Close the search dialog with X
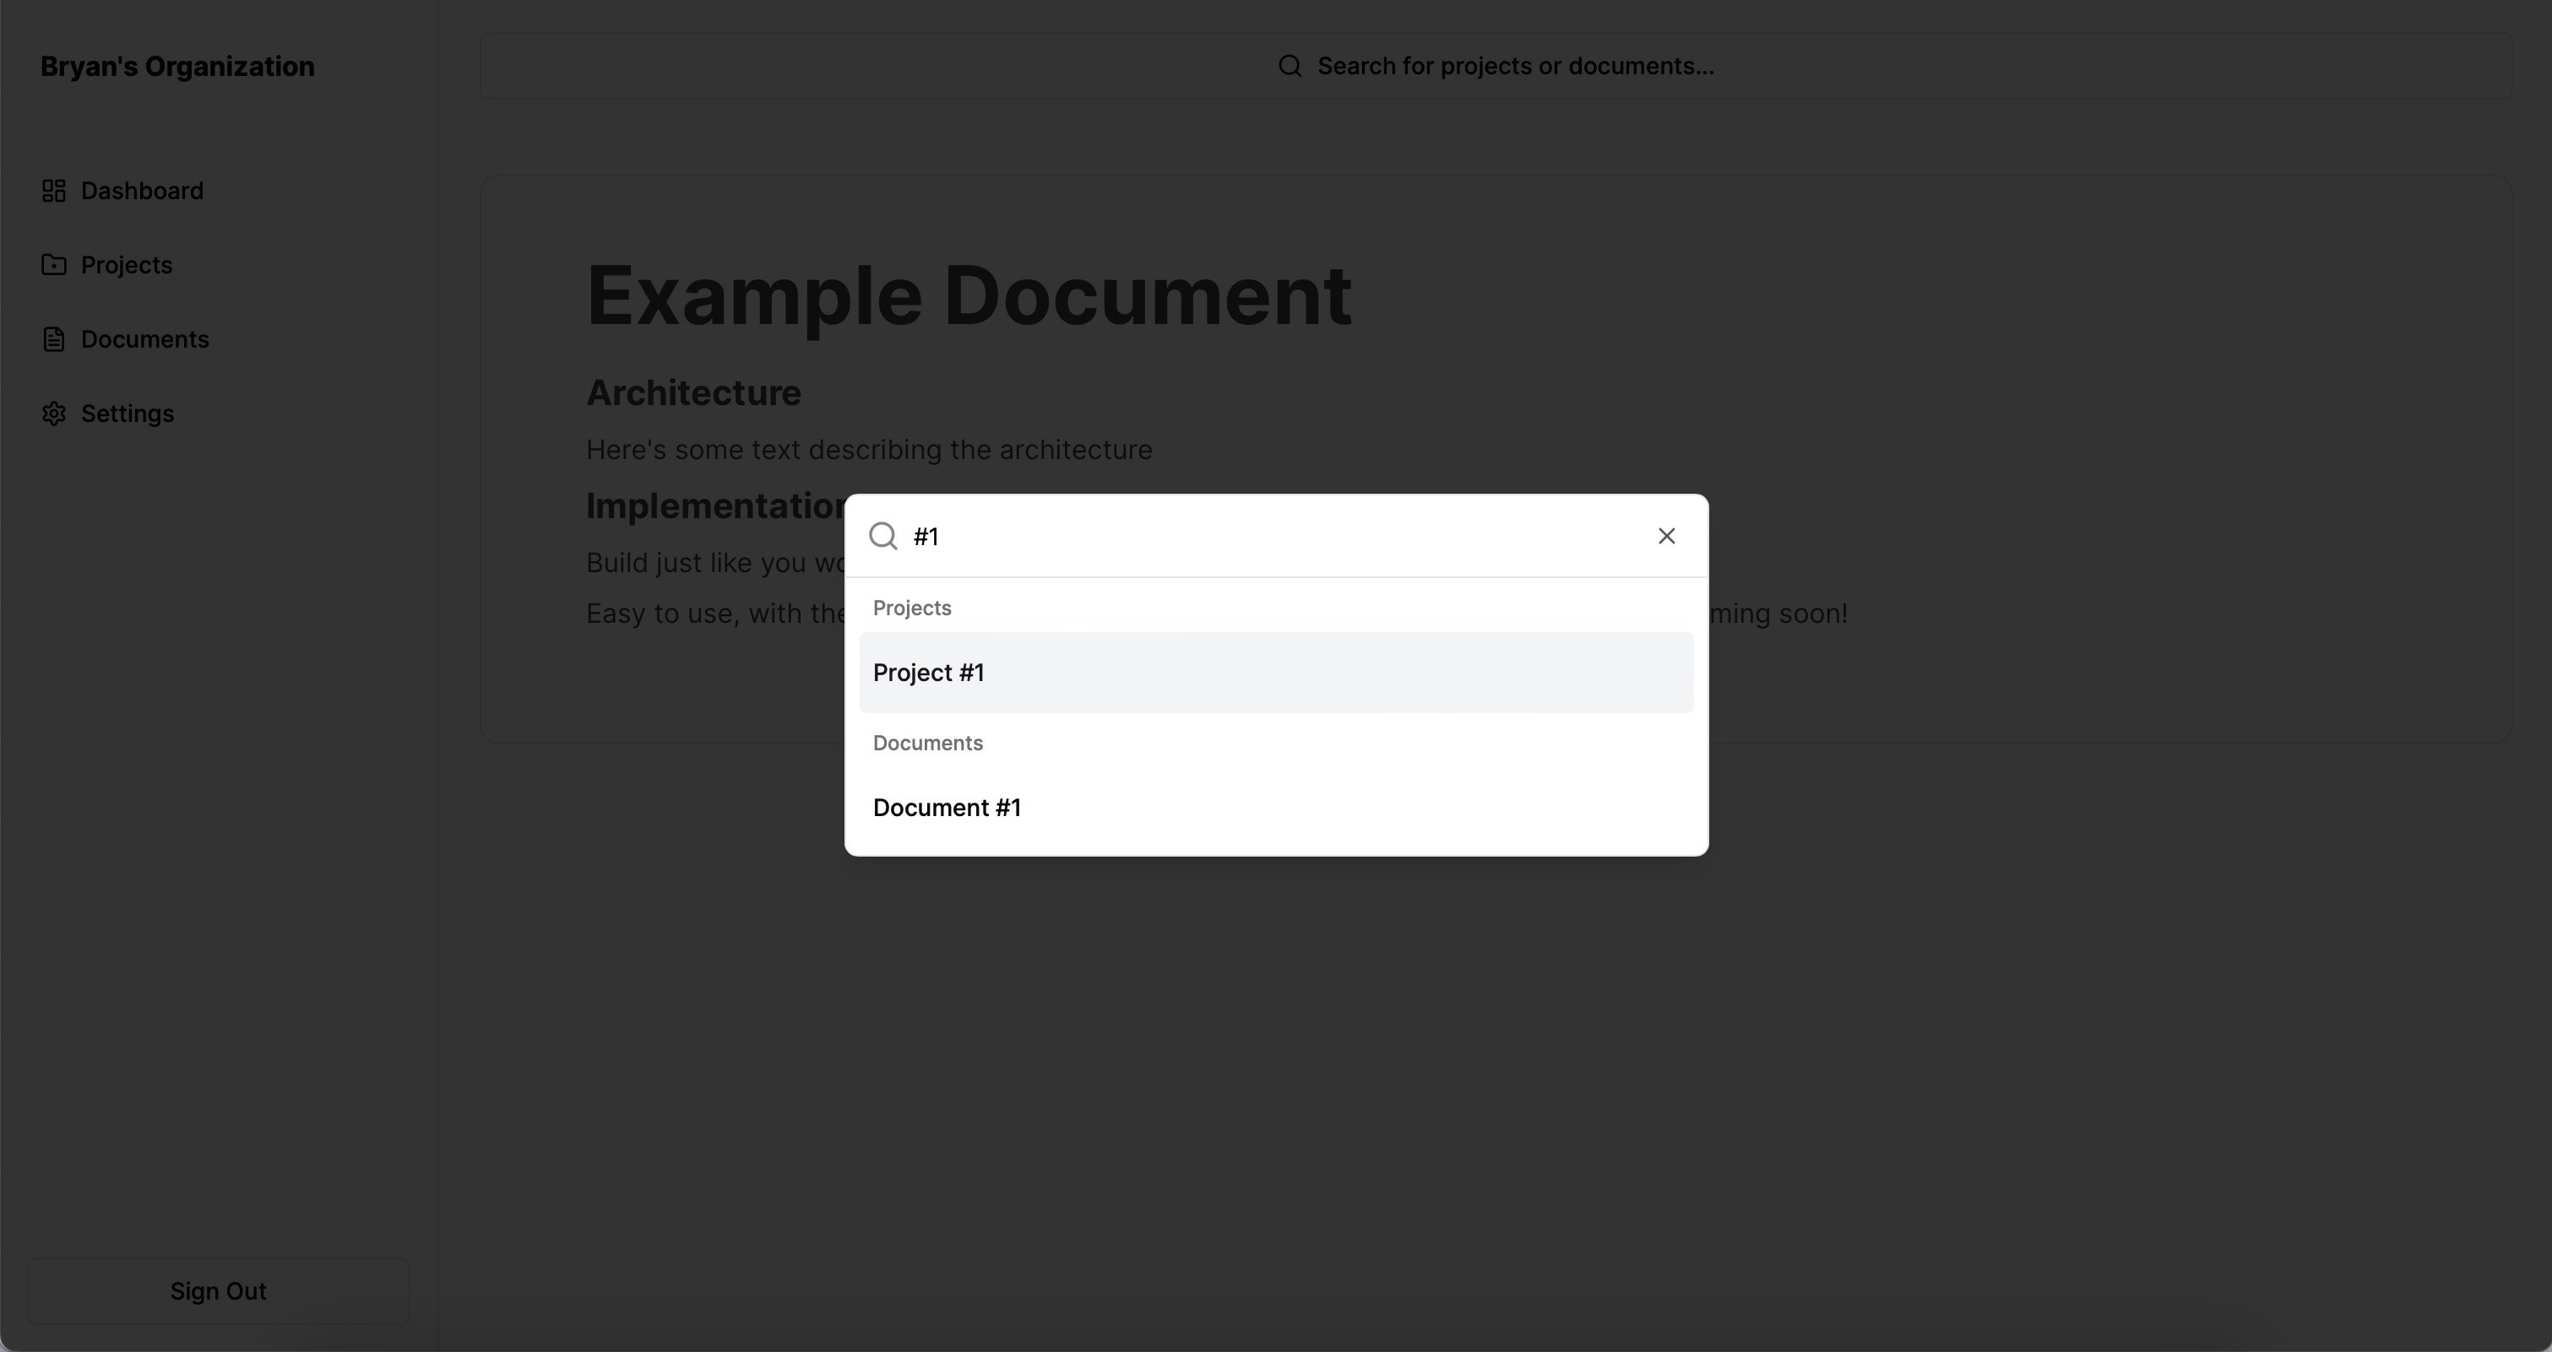 1666,537
